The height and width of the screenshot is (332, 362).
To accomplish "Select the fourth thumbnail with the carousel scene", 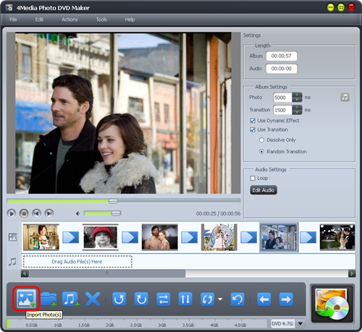I will pyautogui.click(x=219, y=237).
